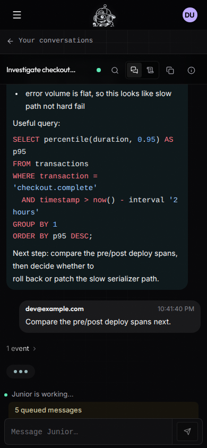This screenshot has height=448, width=207.
Task: Copy the conversation with the copy icon
Action: [170, 70]
